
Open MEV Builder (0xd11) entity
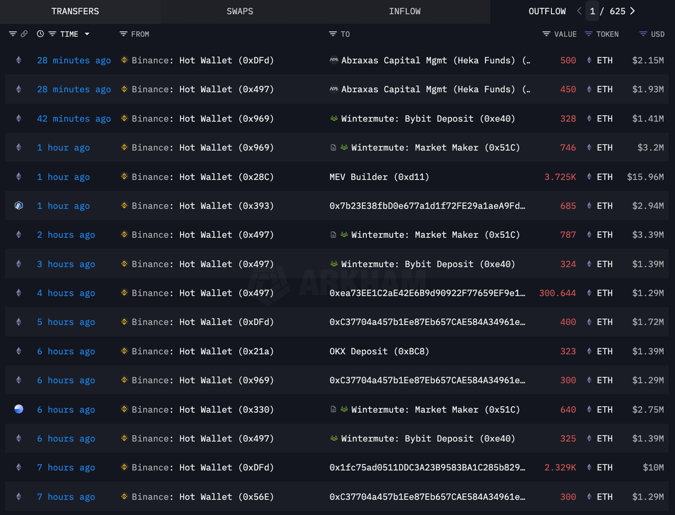[379, 177]
